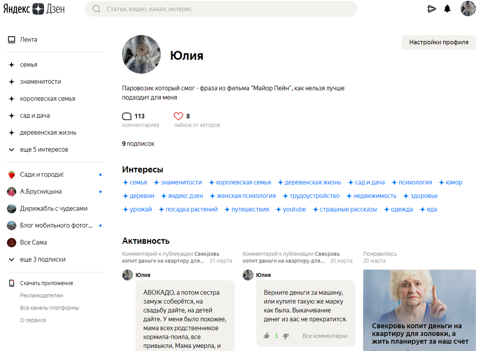Select interest tag посадка растений
This screenshot has width=479, height=351.
(x=188, y=210)
